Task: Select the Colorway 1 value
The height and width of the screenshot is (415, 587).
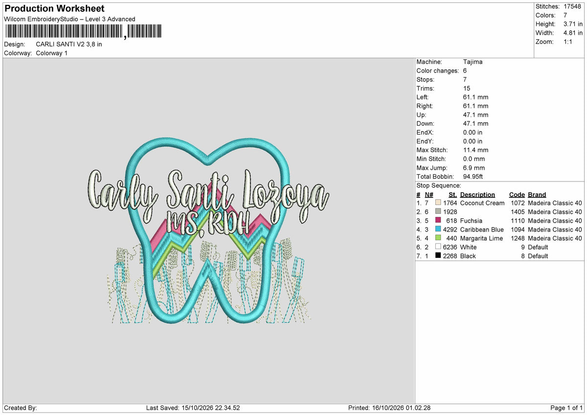Action: (x=52, y=53)
